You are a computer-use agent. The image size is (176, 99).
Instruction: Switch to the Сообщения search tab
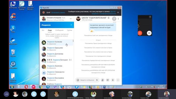click(59, 30)
